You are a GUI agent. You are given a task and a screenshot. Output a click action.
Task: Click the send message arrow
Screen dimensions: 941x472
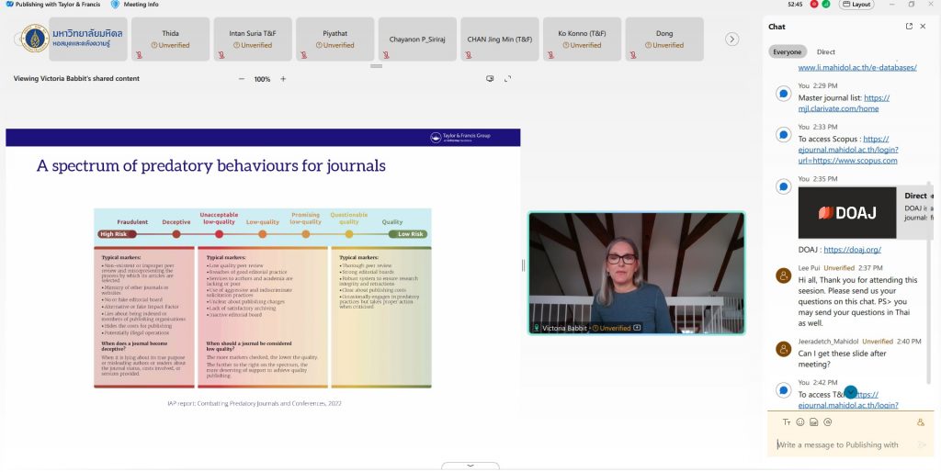coord(923,445)
